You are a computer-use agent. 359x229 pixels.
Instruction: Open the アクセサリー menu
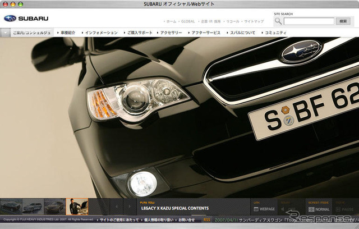[171, 33]
